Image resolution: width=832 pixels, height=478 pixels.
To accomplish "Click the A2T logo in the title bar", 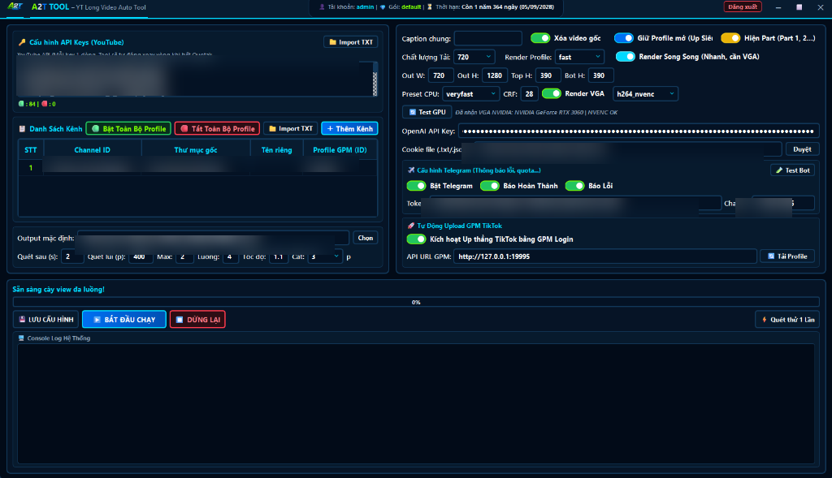I will click(15, 6).
